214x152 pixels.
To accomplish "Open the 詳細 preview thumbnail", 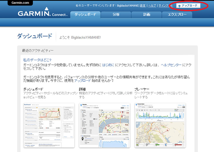I will [x=105, y=125].
